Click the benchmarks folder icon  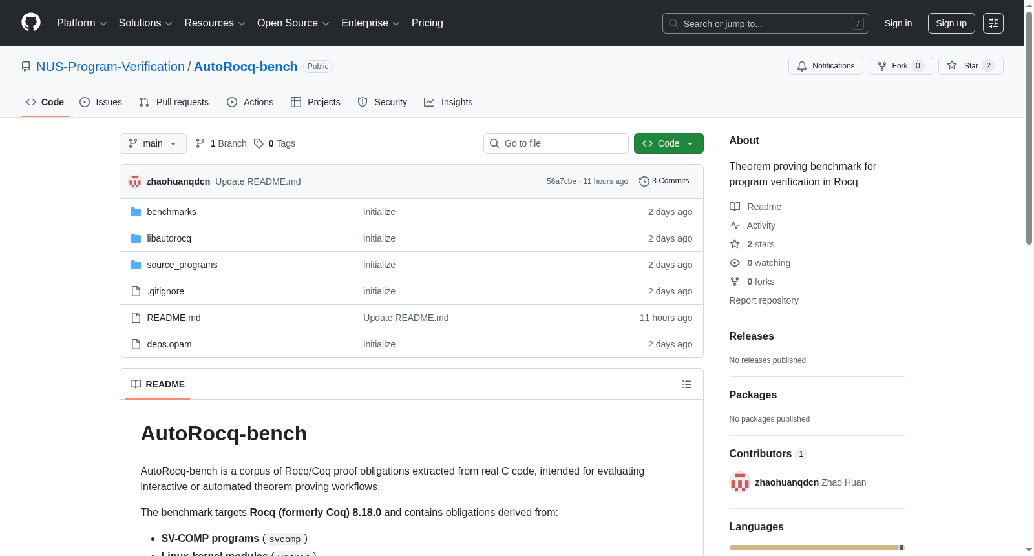[136, 212]
